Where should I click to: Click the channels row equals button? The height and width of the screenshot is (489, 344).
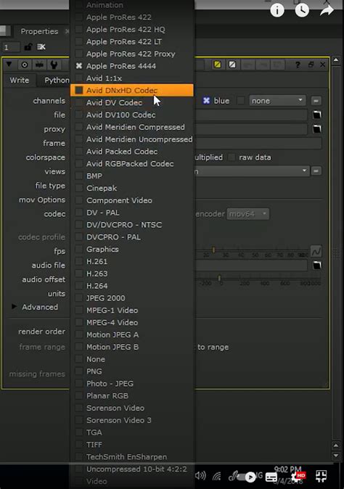pos(316,101)
